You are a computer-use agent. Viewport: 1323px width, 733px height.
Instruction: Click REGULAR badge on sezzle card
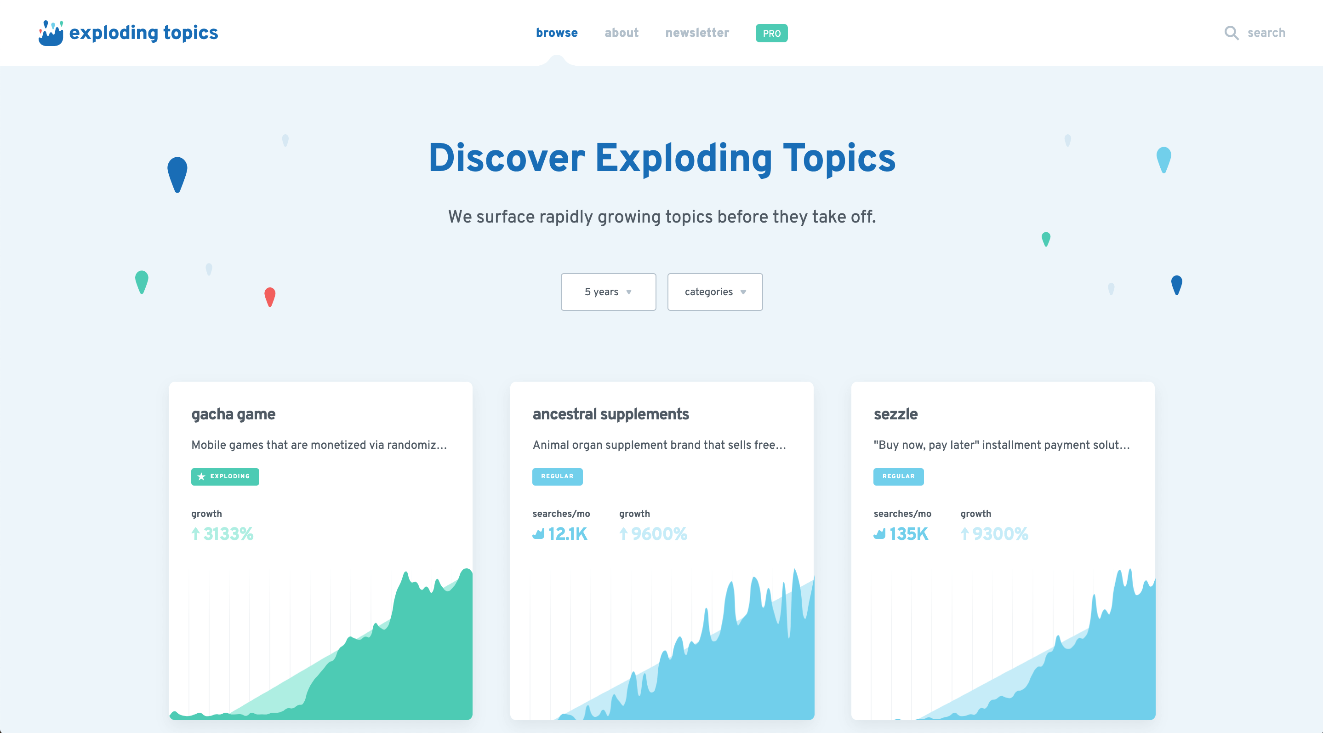(898, 477)
